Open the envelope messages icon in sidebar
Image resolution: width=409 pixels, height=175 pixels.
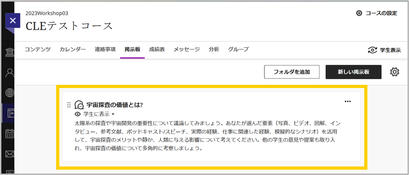10,154
